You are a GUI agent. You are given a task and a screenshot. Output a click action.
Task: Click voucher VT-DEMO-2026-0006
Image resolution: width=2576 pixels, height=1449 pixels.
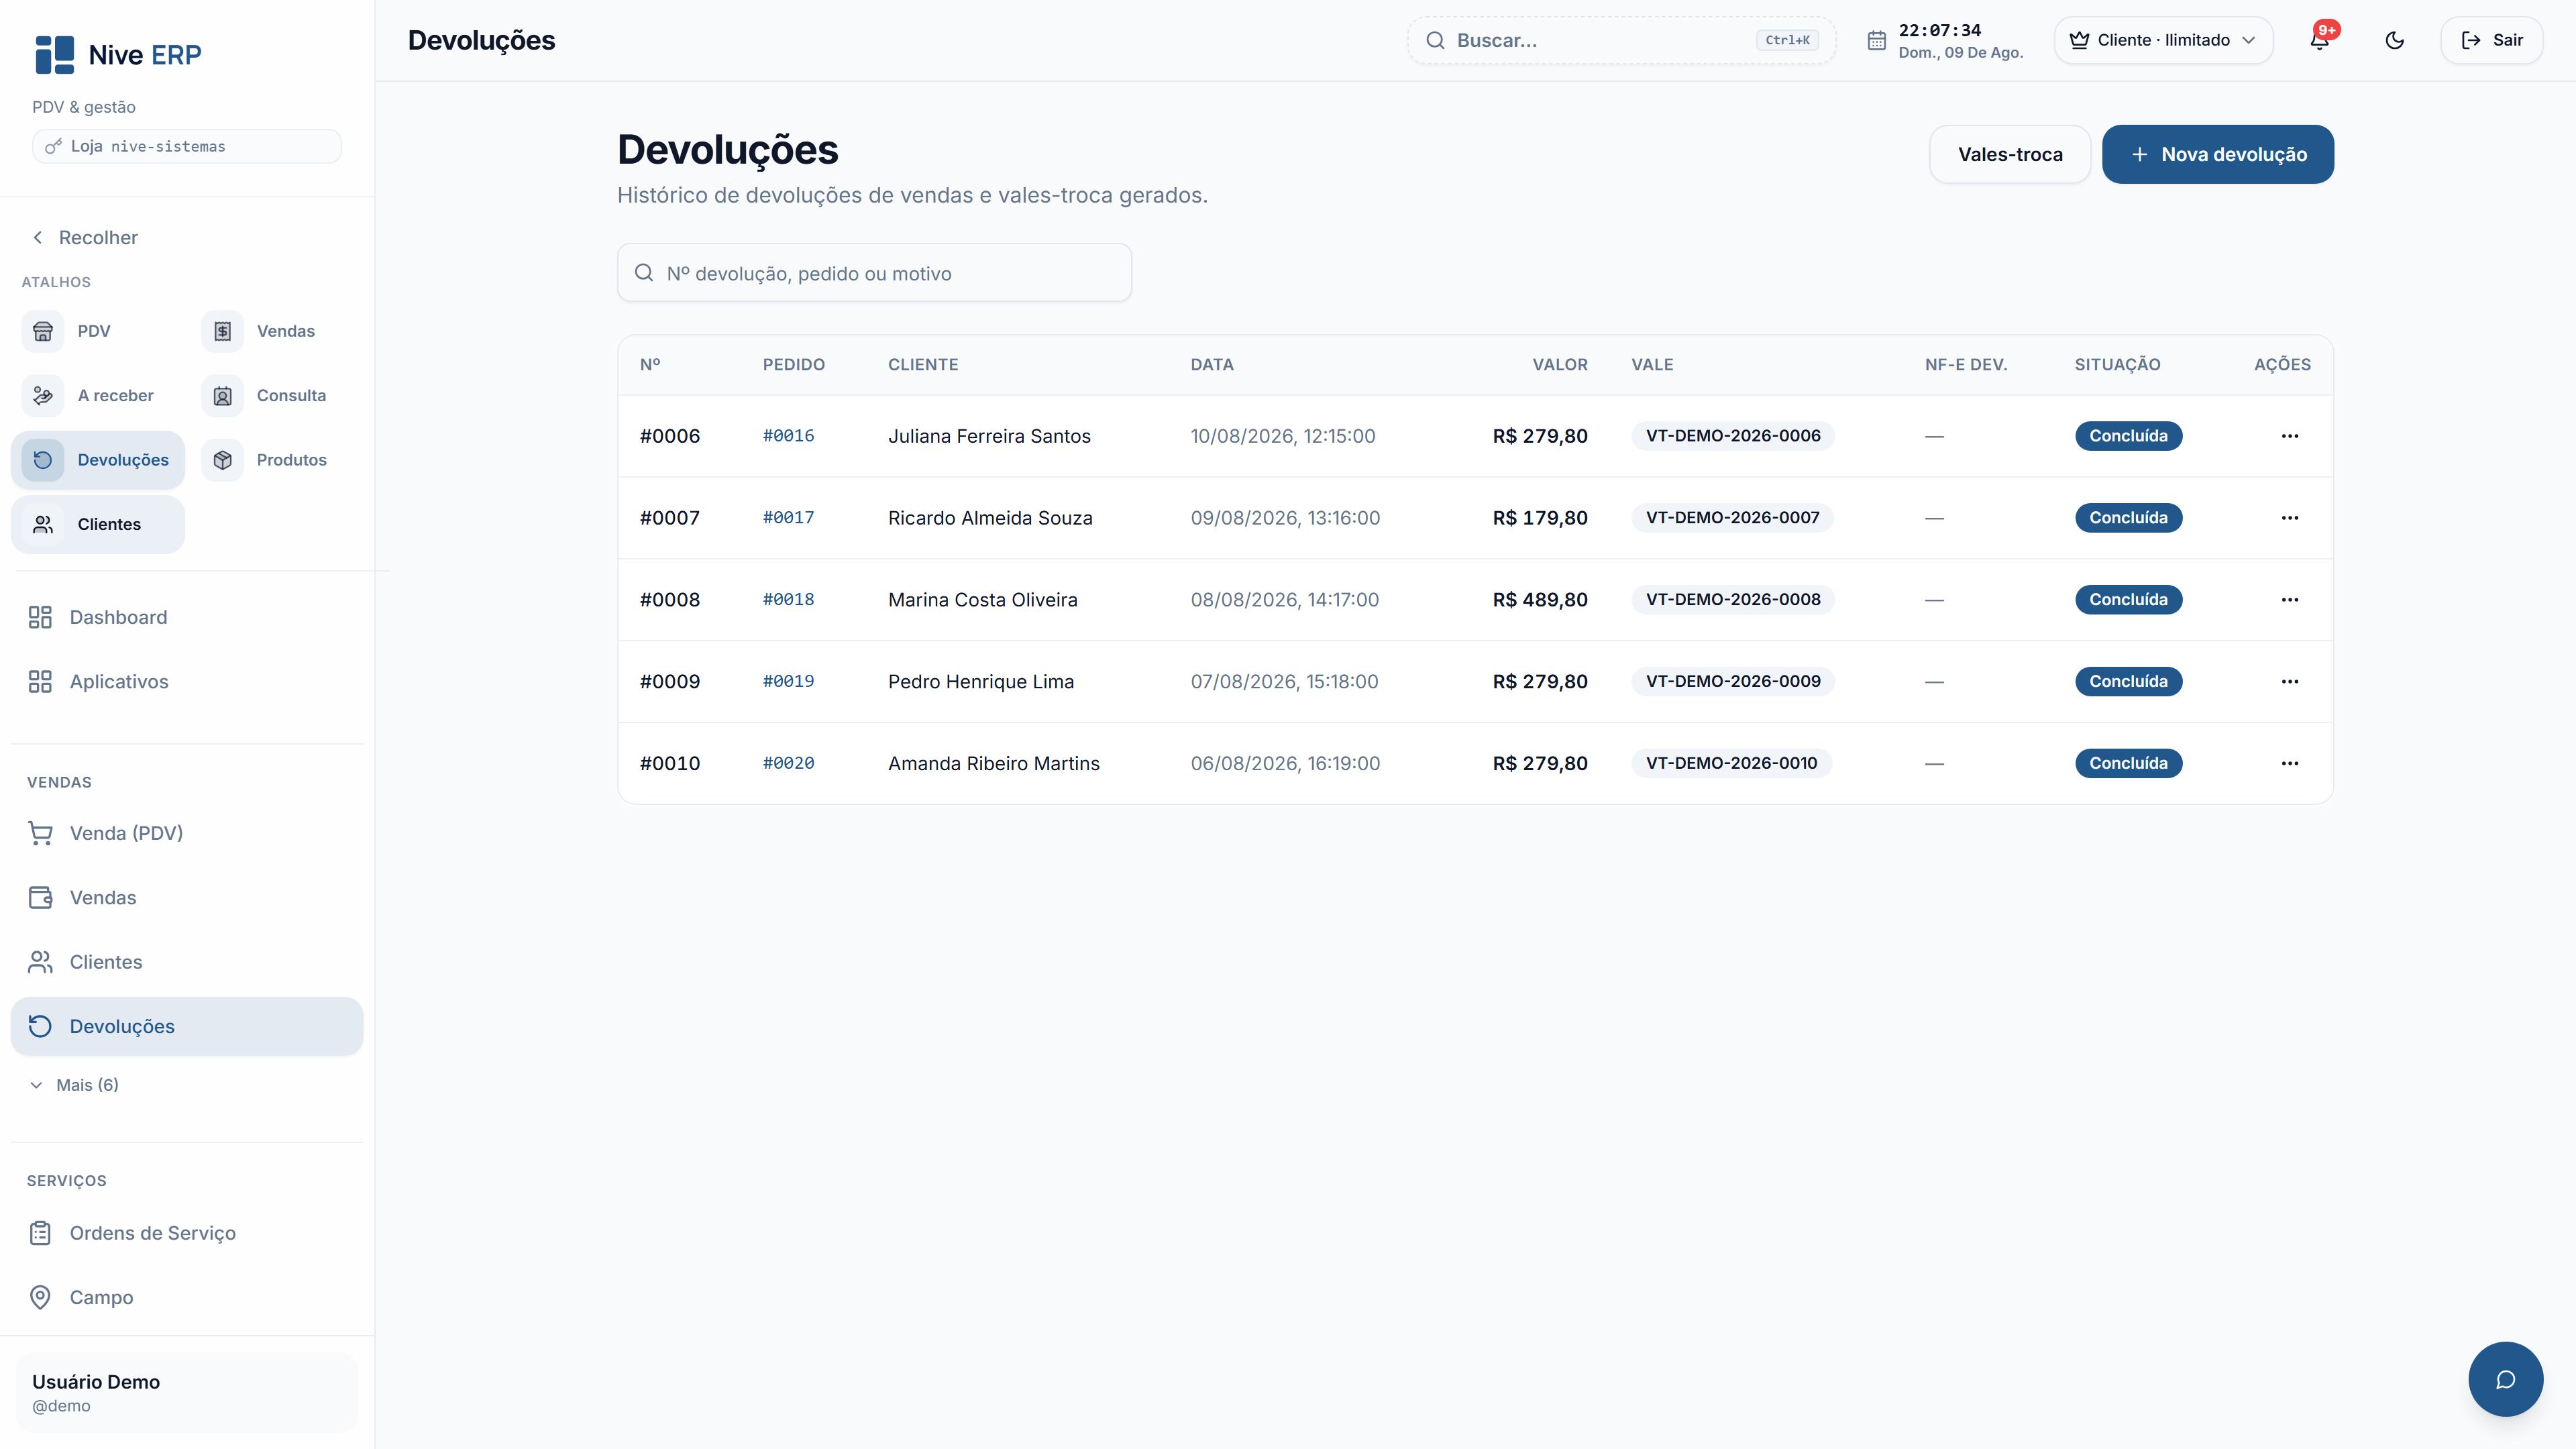pos(1733,436)
